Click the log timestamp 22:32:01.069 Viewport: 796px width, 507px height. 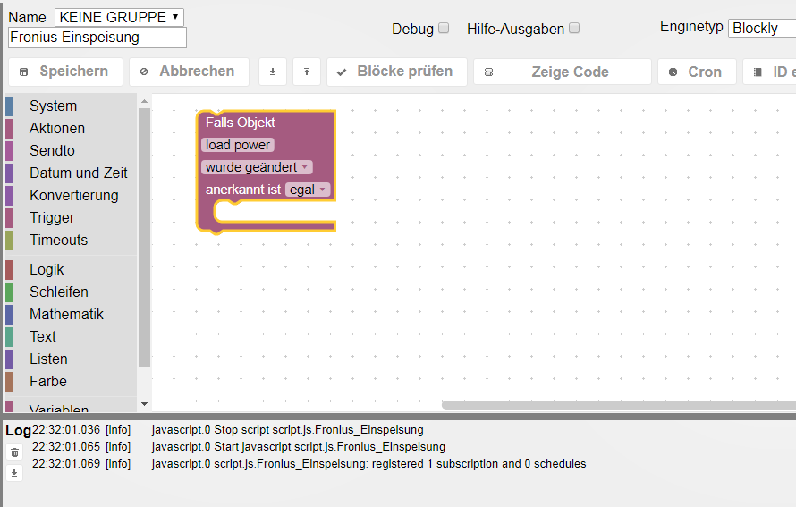[x=66, y=463]
